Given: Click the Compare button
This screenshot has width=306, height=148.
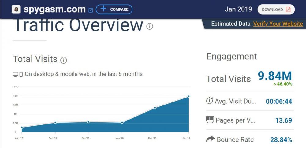Looking at the screenshot, I should [114, 9].
